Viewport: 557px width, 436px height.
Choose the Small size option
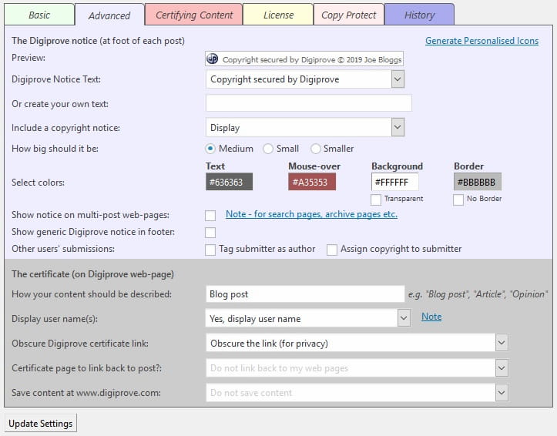(x=268, y=149)
